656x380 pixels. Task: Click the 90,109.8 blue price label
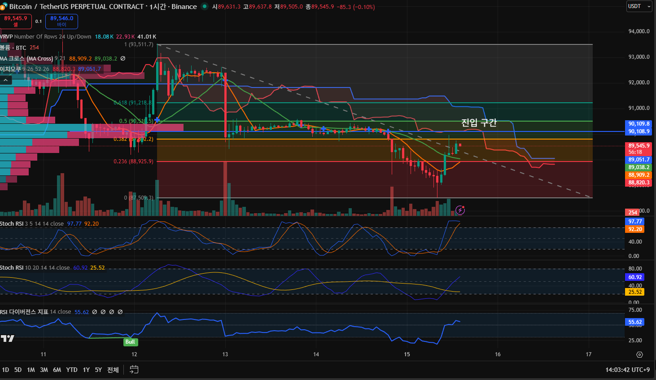639,124
